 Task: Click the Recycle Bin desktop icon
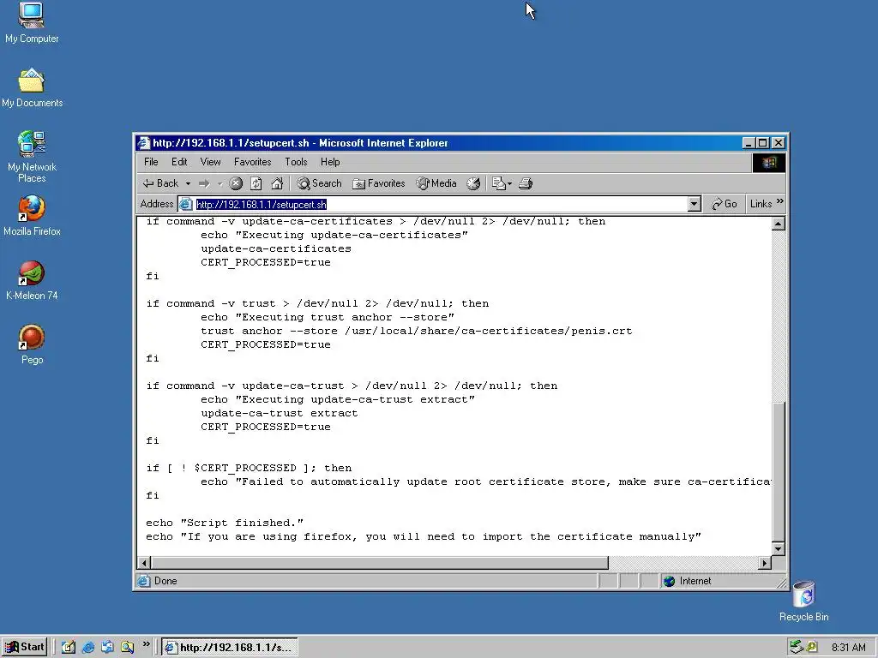pyautogui.click(x=804, y=602)
